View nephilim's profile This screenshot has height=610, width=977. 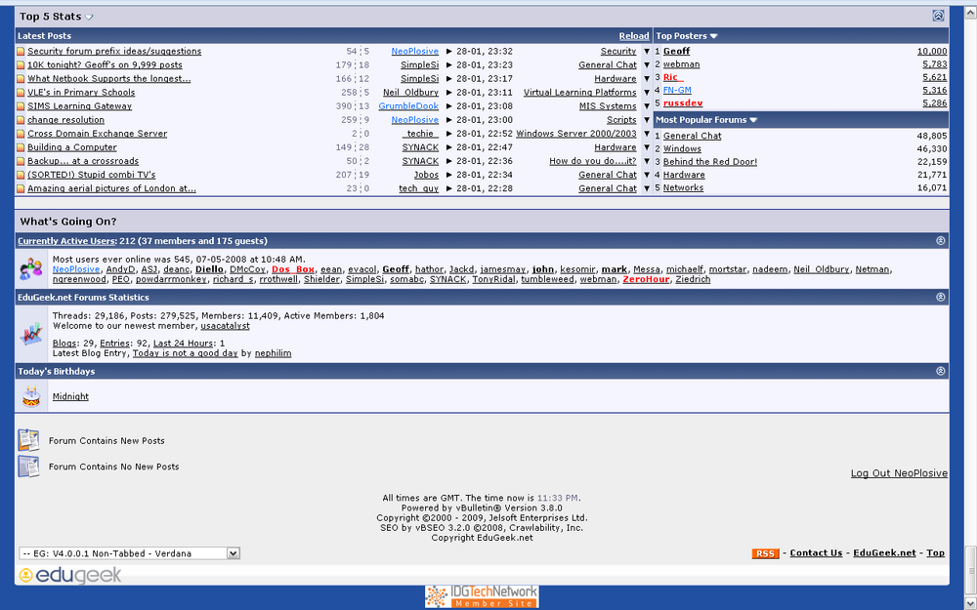click(x=273, y=353)
